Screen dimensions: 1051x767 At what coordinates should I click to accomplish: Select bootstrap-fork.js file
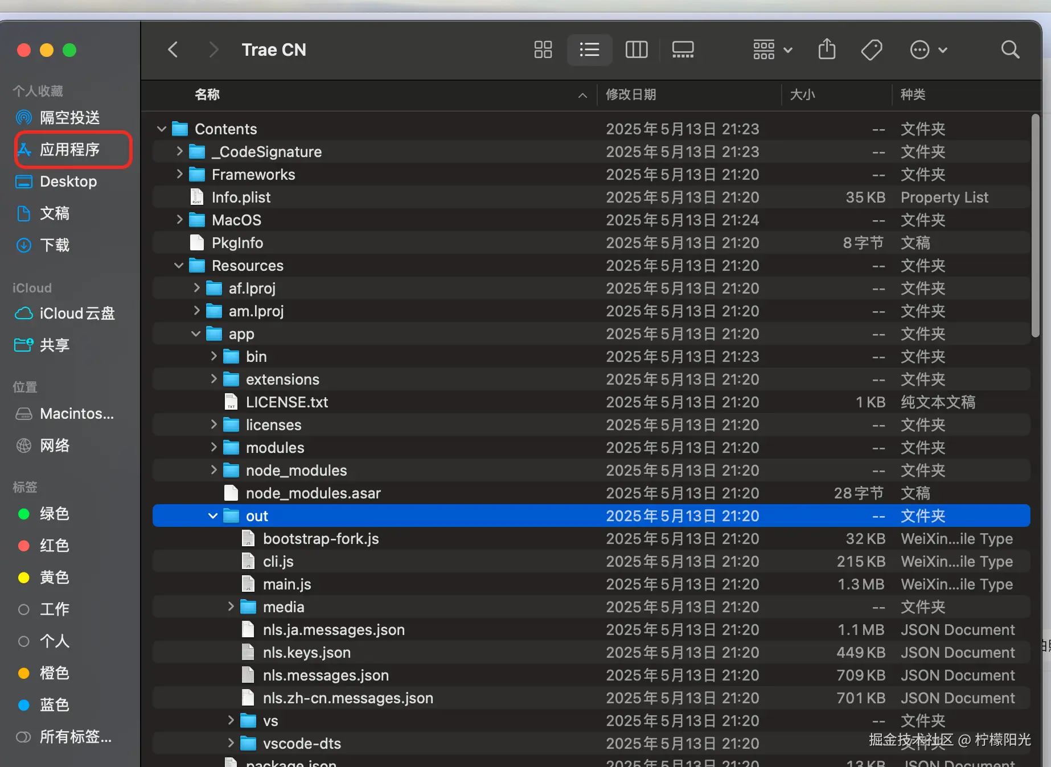tap(592, 539)
